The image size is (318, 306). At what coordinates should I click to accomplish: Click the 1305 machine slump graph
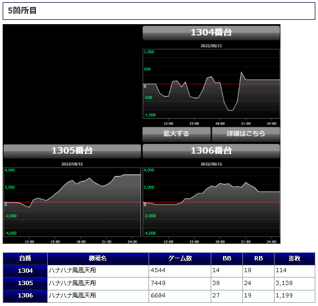(x=72, y=202)
